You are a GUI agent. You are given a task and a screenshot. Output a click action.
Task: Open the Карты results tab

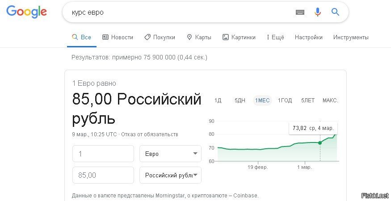click(199, 37)
